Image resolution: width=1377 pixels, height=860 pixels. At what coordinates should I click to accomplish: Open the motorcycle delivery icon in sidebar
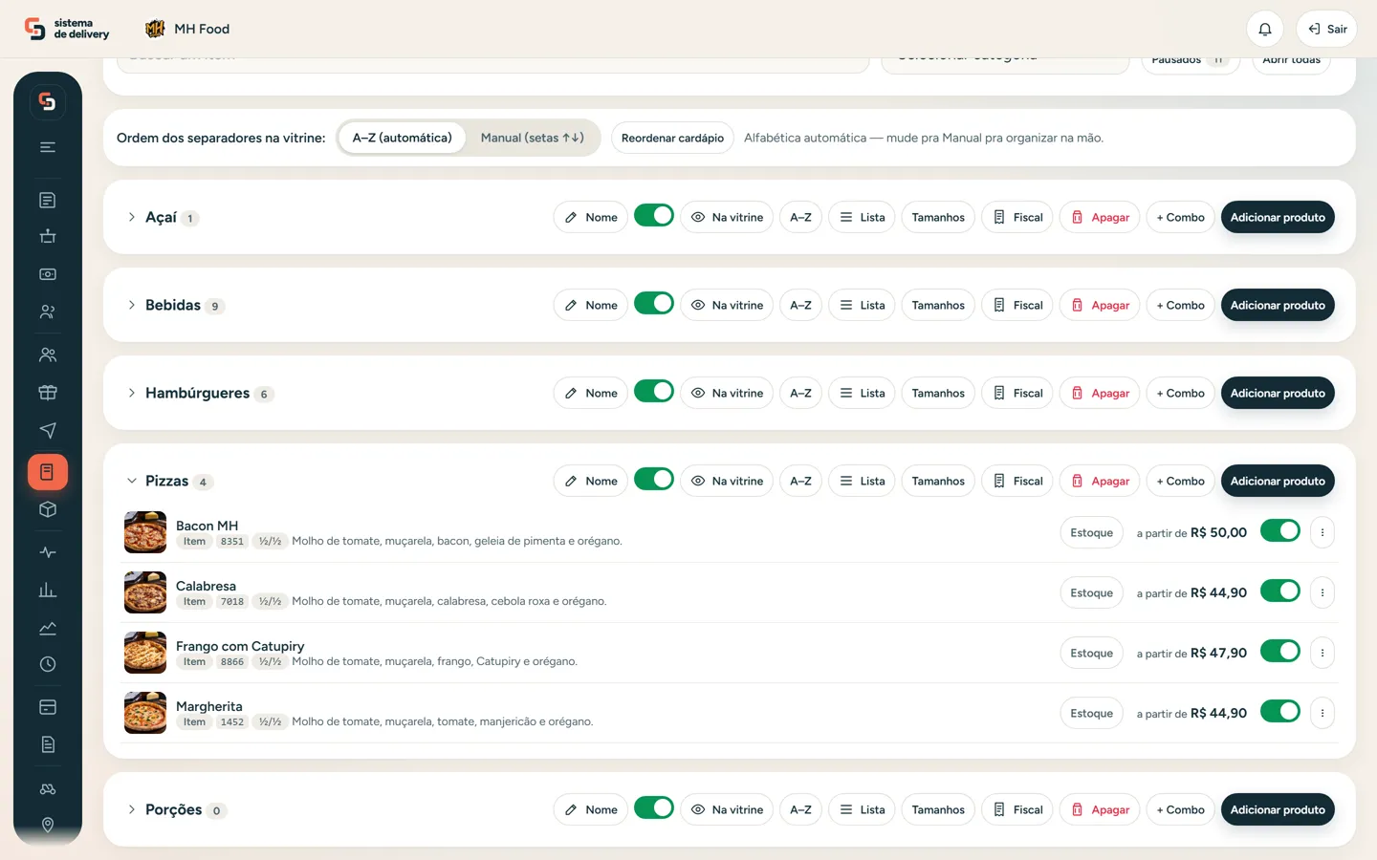[x=48, y=789]
